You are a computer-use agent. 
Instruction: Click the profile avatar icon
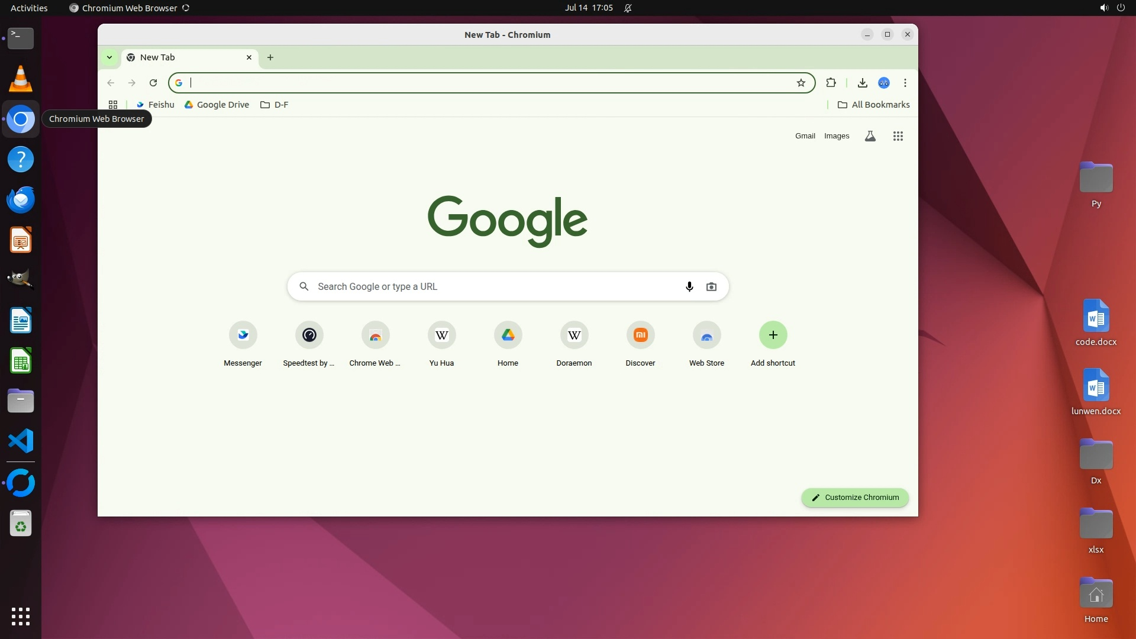884,83
